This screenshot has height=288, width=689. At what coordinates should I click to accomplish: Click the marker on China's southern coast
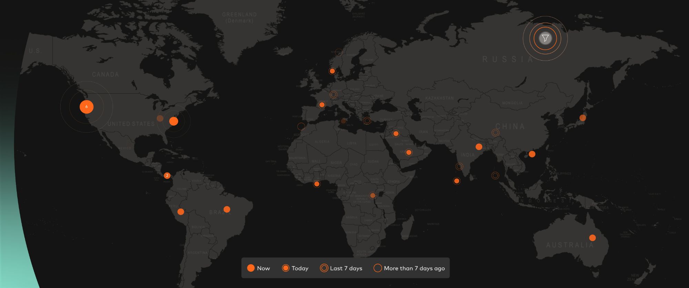[x=532, y=154]
